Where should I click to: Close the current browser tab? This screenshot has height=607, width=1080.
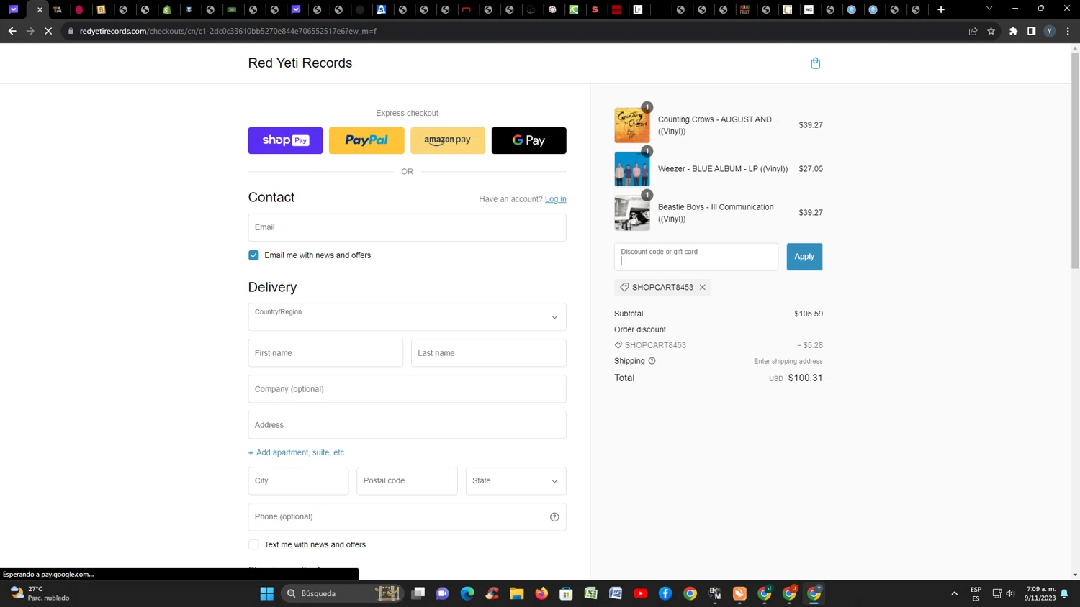[x=40, y=9]
